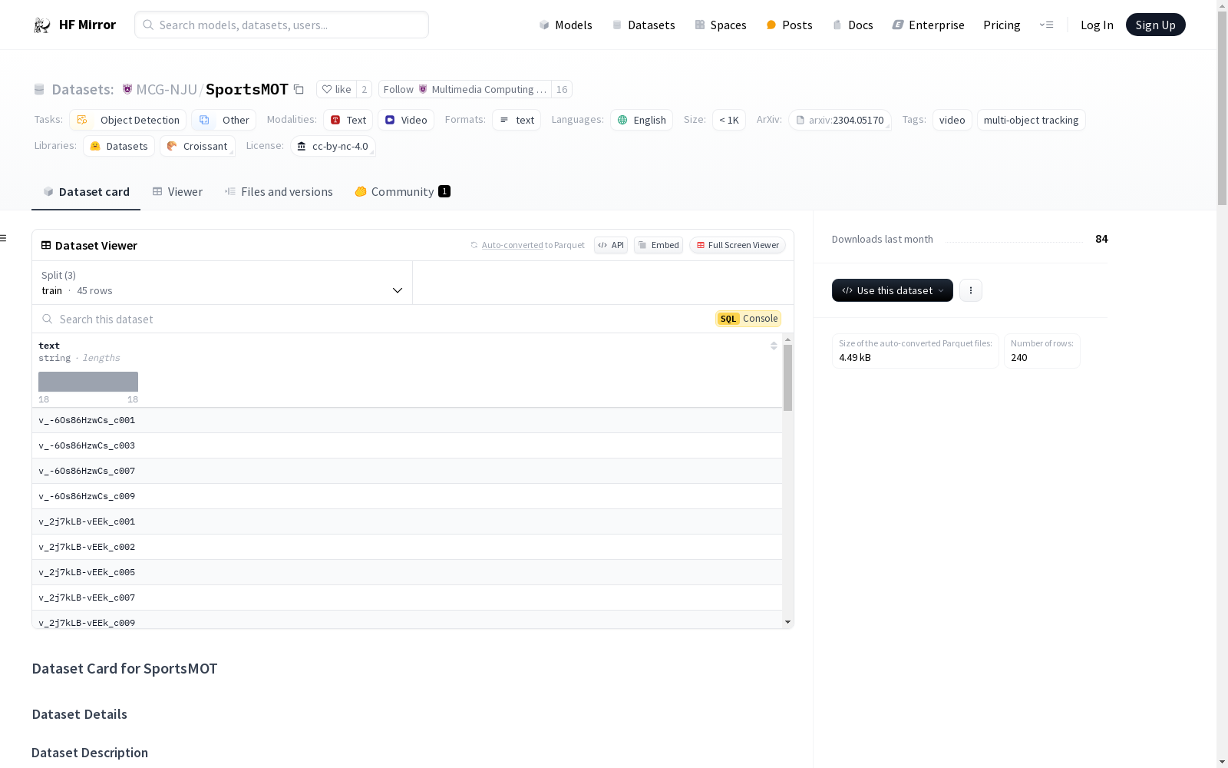1228x768 pixels.
Task: Open Full Screen Viewer
Action: pos(738,246)
